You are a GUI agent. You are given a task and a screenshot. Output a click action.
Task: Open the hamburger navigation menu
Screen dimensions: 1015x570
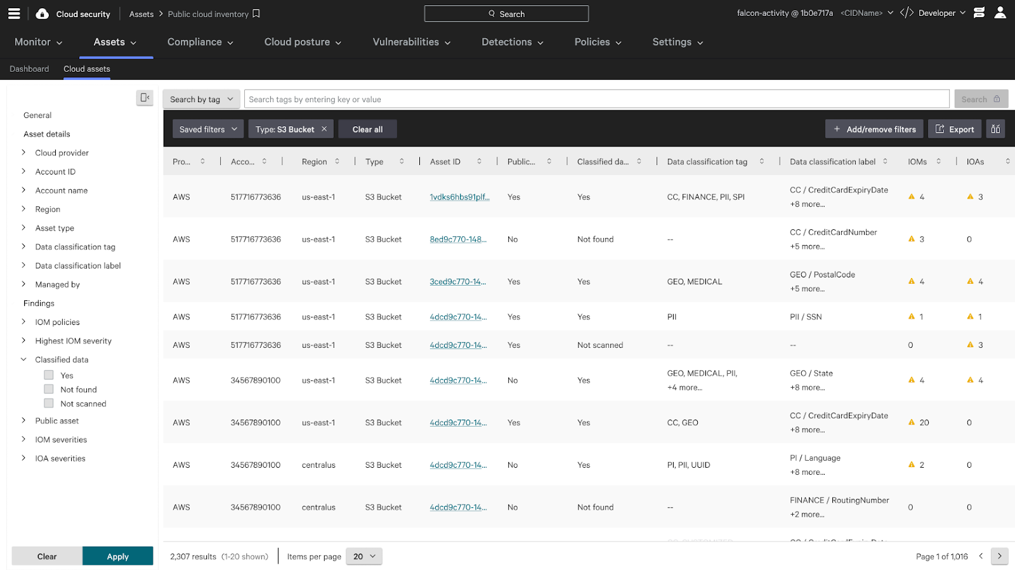(14, 13)
